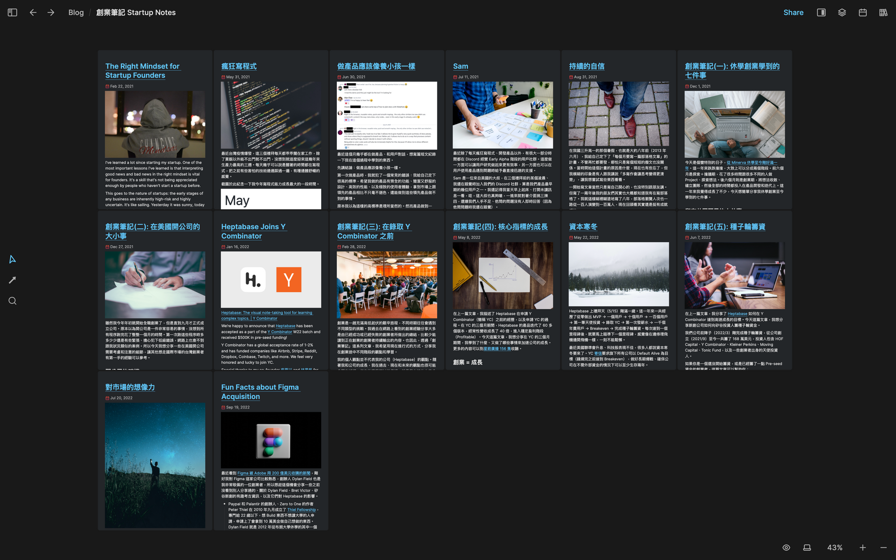Open the right sidebar panel icon
This screenshot has width=896, height=560.
821,13
